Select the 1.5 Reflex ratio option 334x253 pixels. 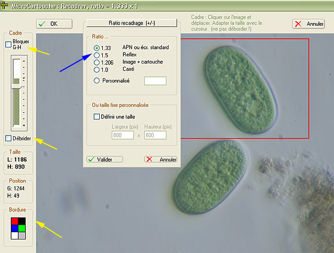[97, 55]
